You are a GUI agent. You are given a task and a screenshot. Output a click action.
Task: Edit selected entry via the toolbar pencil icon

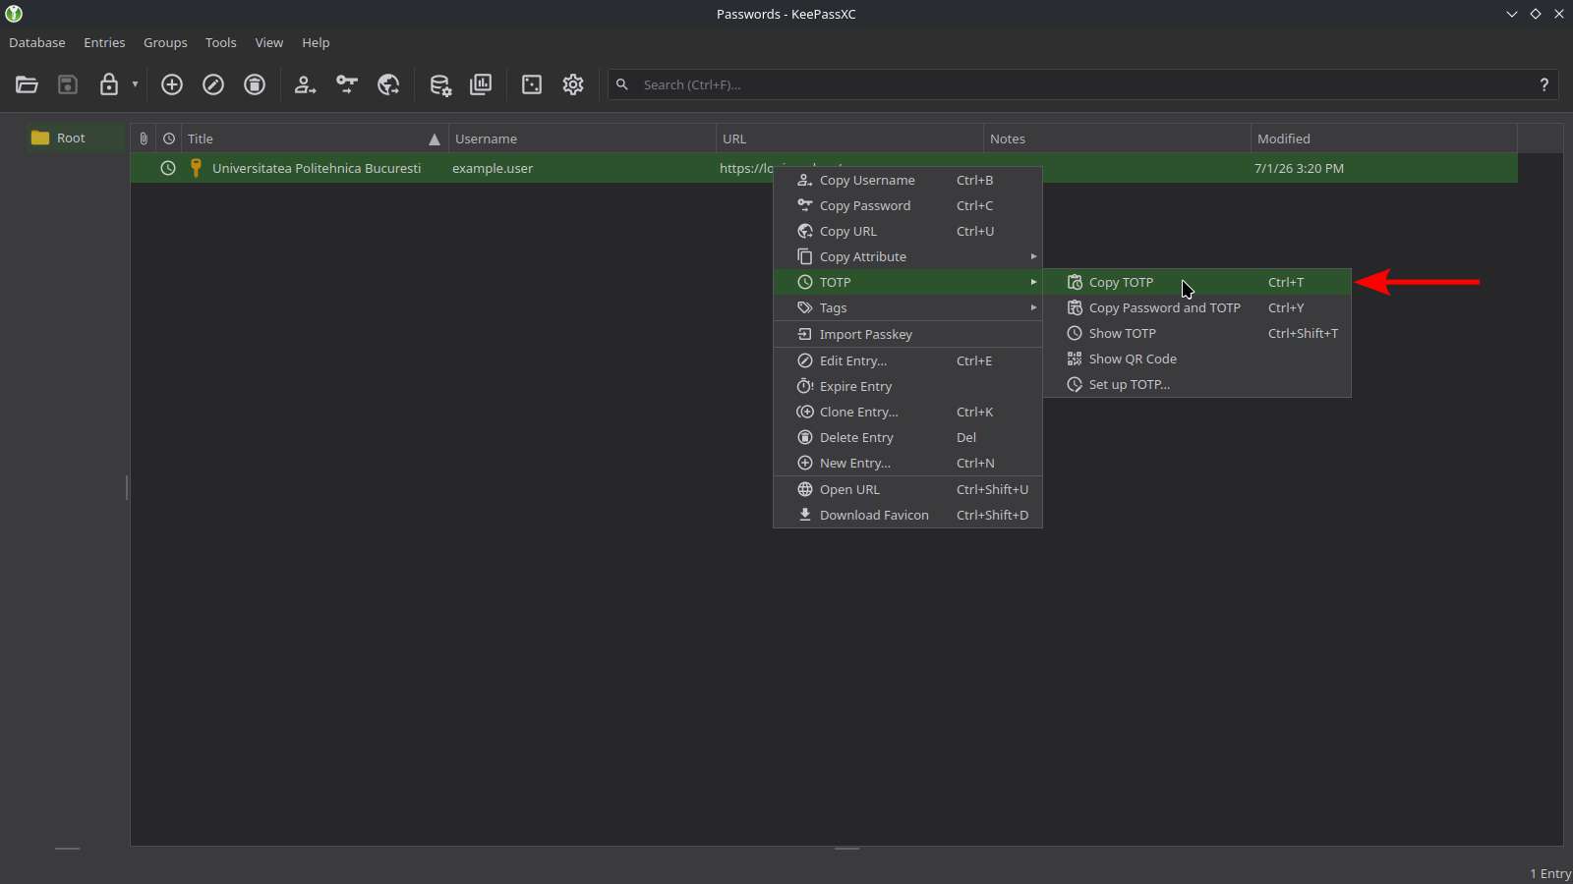[213, 84]
